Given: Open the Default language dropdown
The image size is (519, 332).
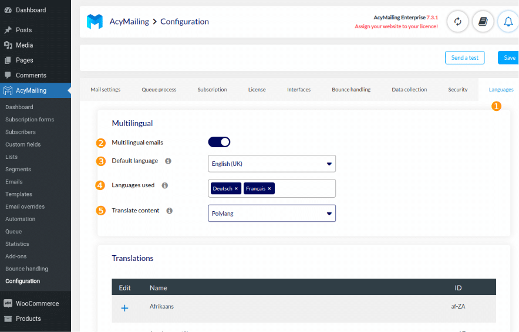Looking at the screenshot, I should point(272,164).
